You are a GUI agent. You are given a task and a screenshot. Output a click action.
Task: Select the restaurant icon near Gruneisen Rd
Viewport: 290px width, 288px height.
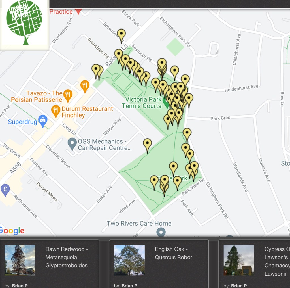coord(85,85)
